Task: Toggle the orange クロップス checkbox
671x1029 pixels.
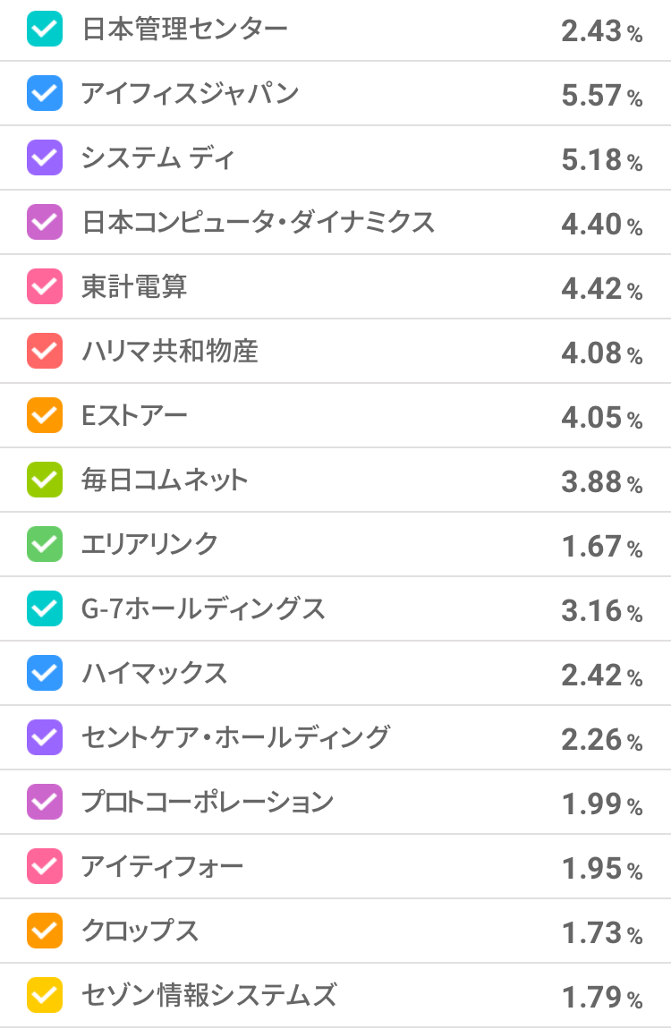Action: tap(45, 931)
